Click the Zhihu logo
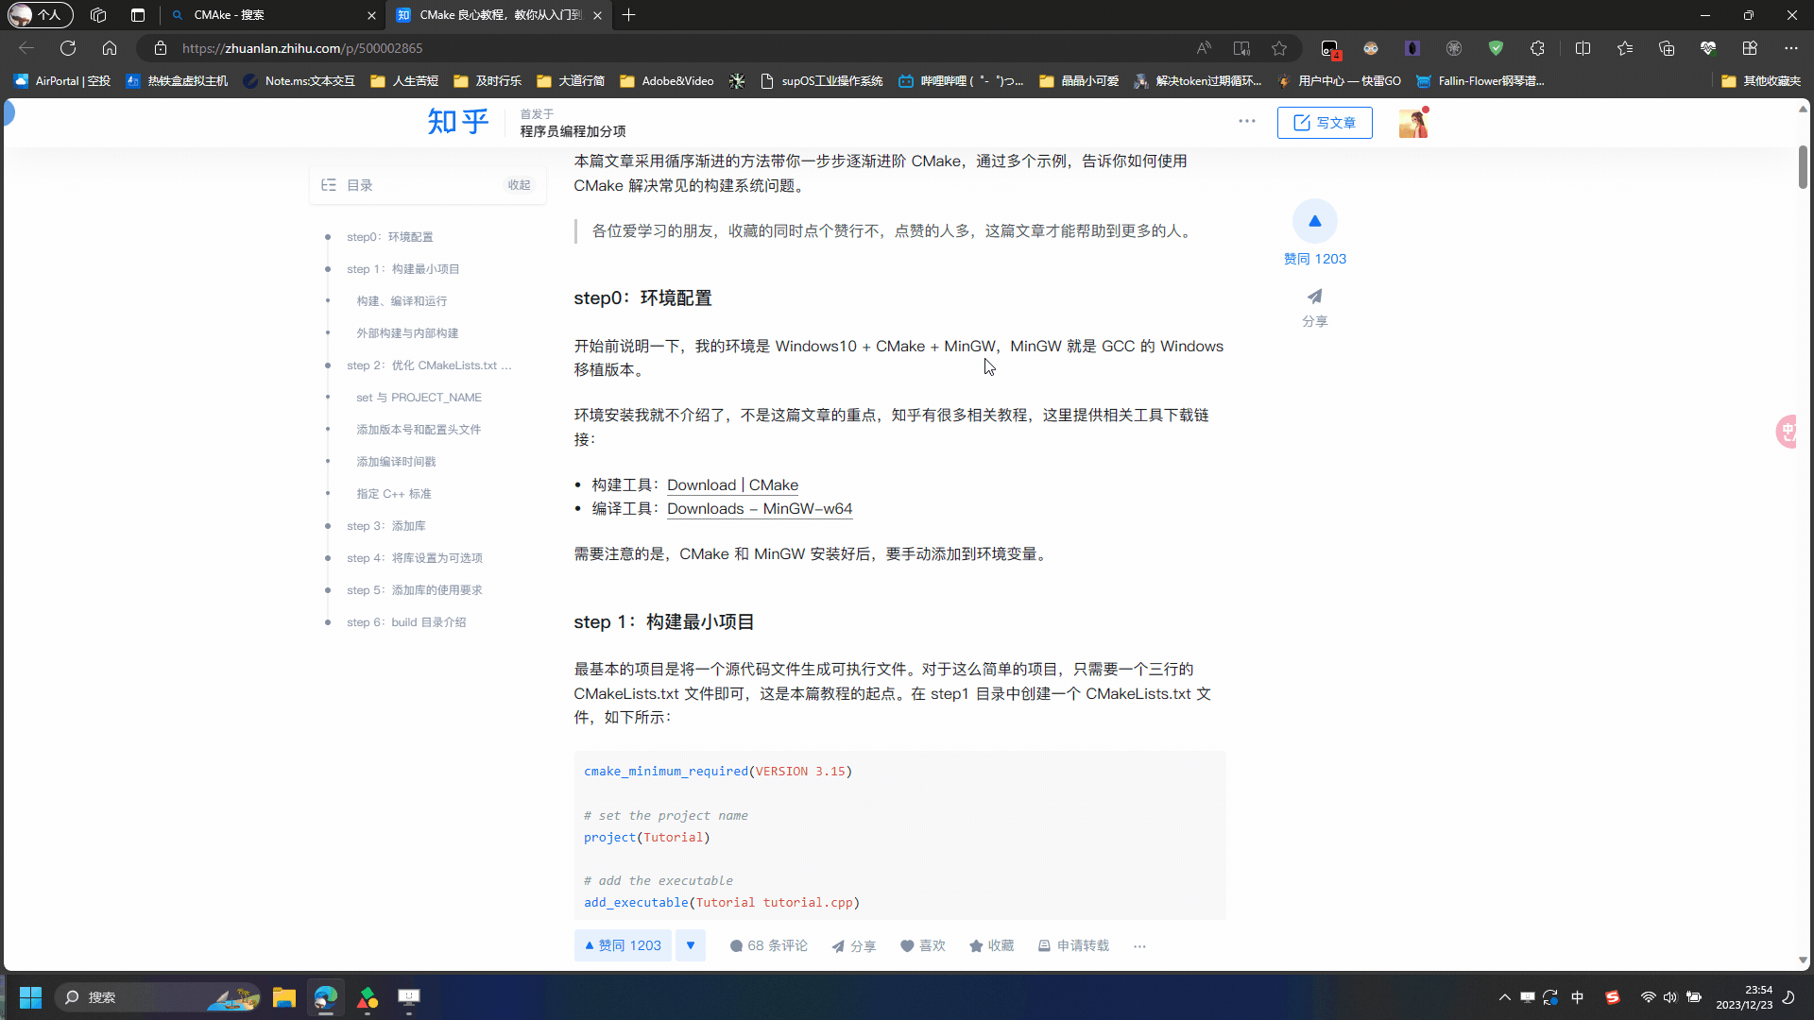Screen dimensions: 1814x1020 pos(458,122)
